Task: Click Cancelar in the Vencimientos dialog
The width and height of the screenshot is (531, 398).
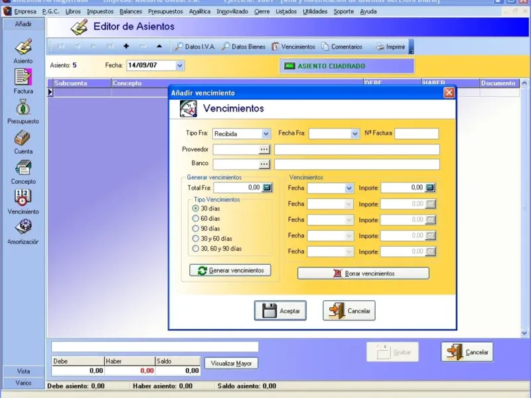Action: pos(349,310)
